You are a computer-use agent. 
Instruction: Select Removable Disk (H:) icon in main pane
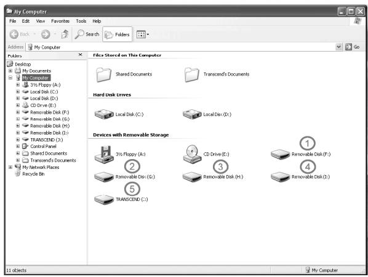tap(192, 177)
